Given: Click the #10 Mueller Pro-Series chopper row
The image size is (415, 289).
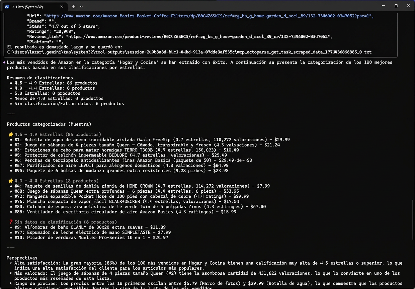Looking at the screenshot, I should (x=89, y=238).
